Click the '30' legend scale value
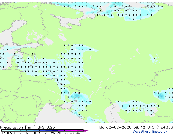This screenshot has width=173, height=134. (59, 133)
